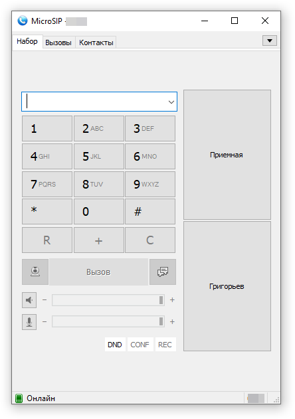Click the MicroSIP phone logo icon
The height and width of the screenshot is (419, 295).
pyautogui.click(x=23, y=21)
